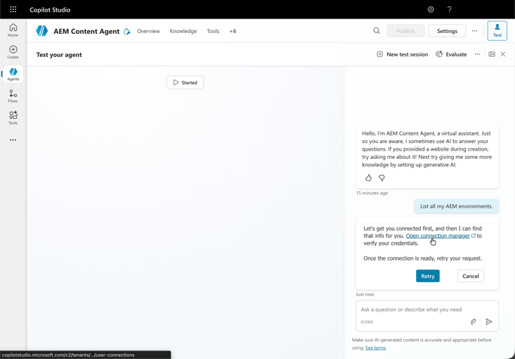Show more sidebar items ellipsis
This screenshot has height=359, width=515.
point(13,140)
